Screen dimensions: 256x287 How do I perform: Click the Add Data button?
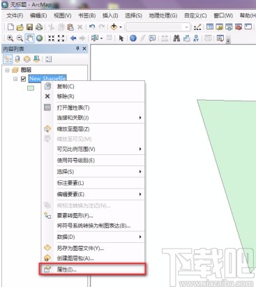pyautogui.click(x=114, y=27)
